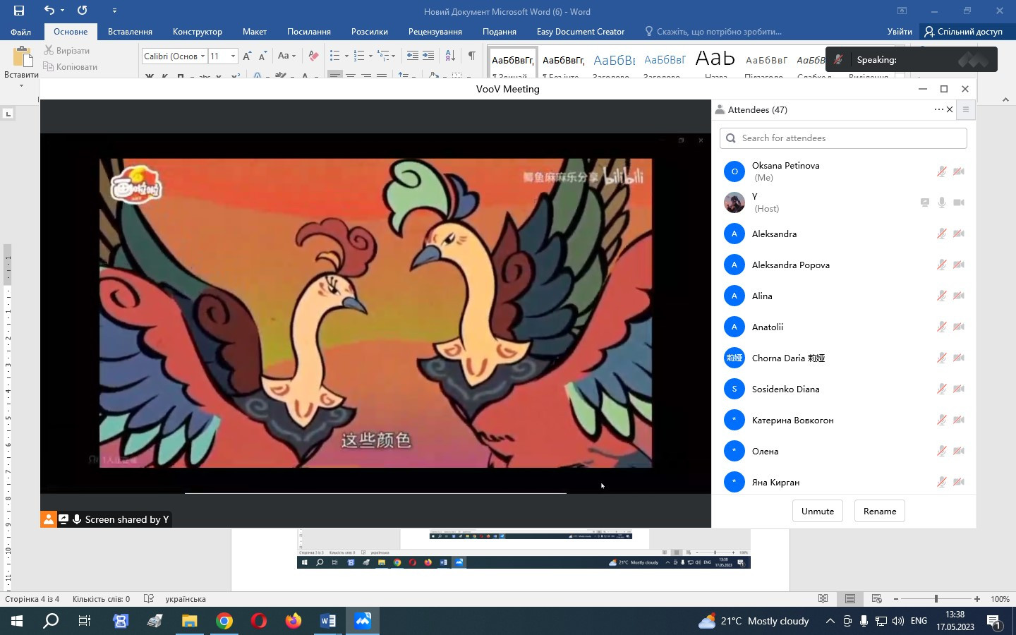Image resolution: width=1016 pixels, height=635 pixels.
Task: Click the Увійти sign-in link
Action: (900, 32)
